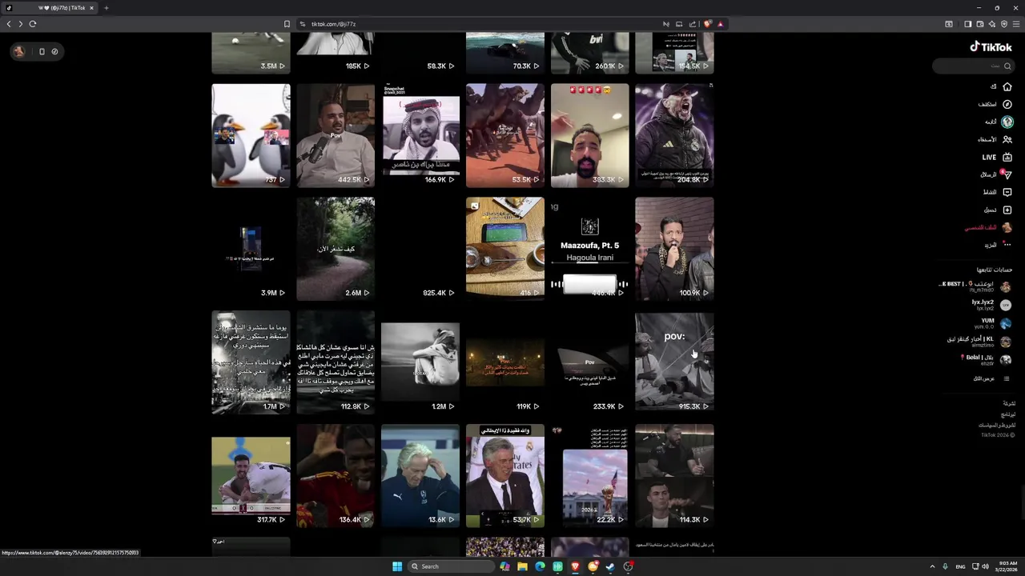
Task: Click the search magnifier in TikTok search box
Action: click(1007, 66)
